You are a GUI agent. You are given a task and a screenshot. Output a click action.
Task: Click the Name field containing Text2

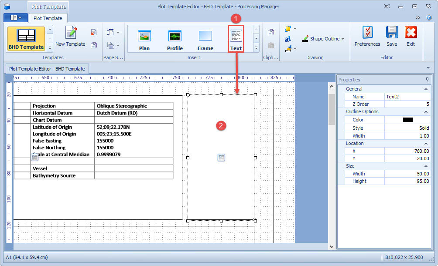[x=407, y=97]
